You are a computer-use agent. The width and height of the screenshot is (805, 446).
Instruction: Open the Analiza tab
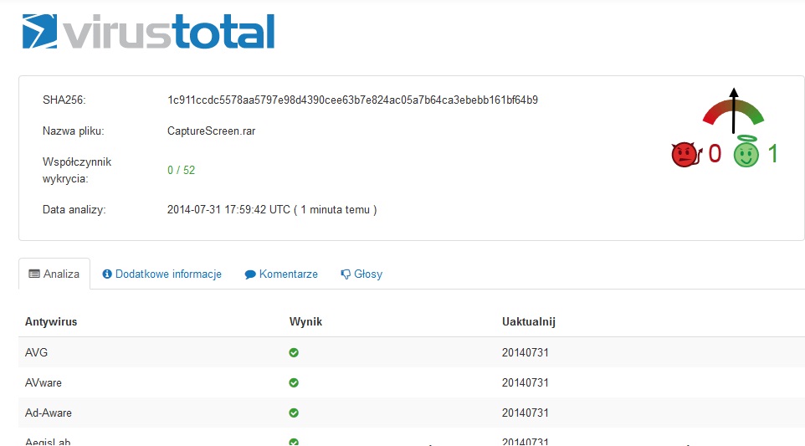(54, 274)
